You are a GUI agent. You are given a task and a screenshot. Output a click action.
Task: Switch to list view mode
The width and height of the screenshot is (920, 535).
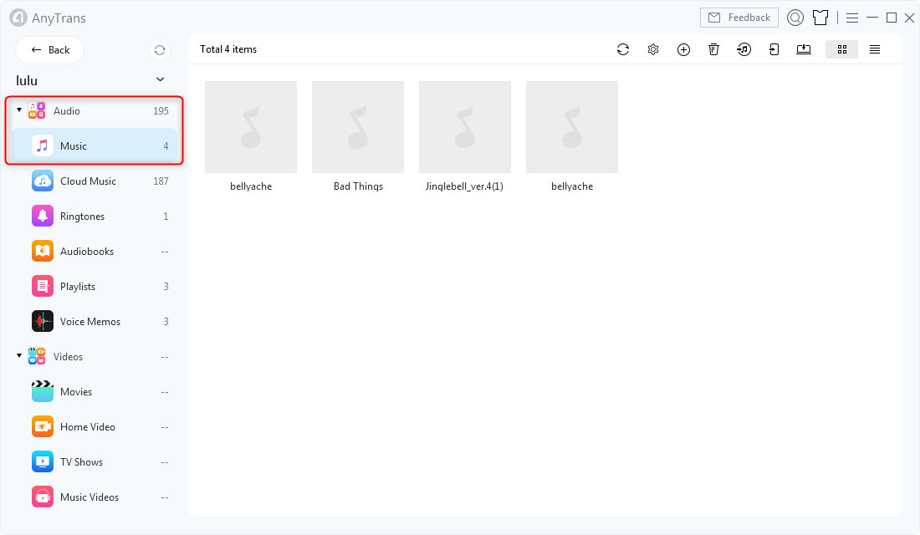875,50
